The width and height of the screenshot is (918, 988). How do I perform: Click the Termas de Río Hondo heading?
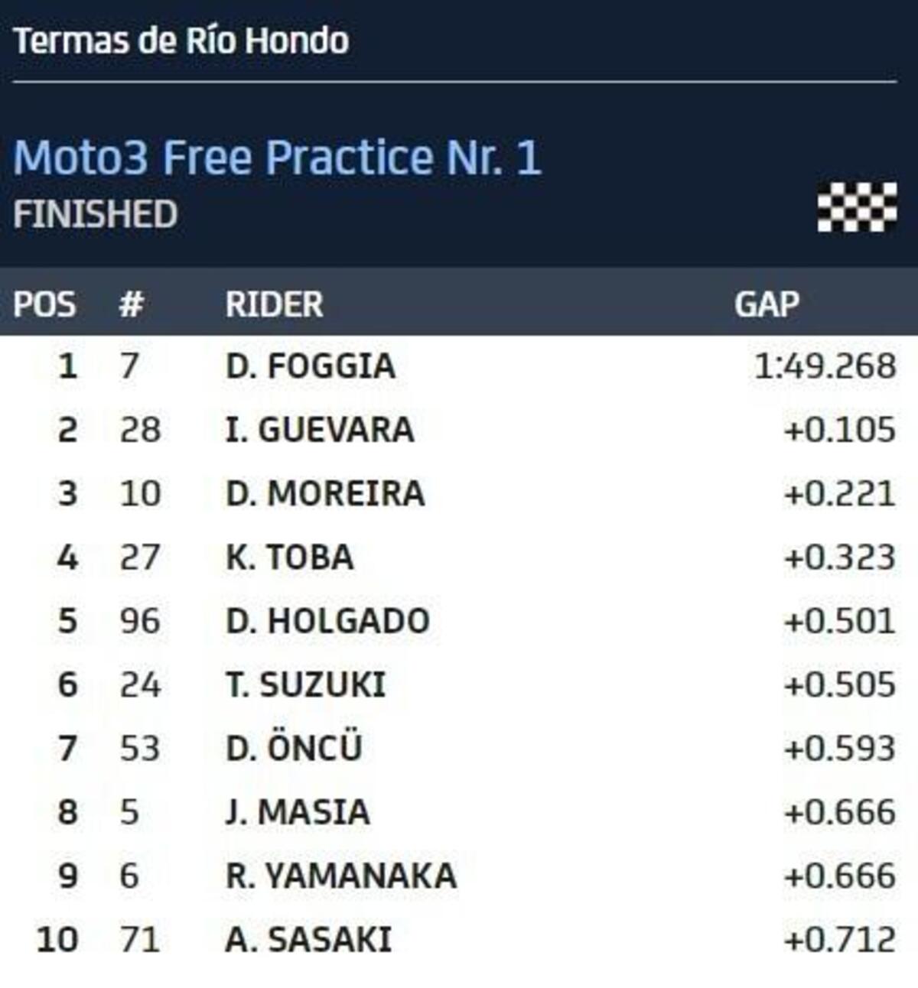(x=181, y=41)
